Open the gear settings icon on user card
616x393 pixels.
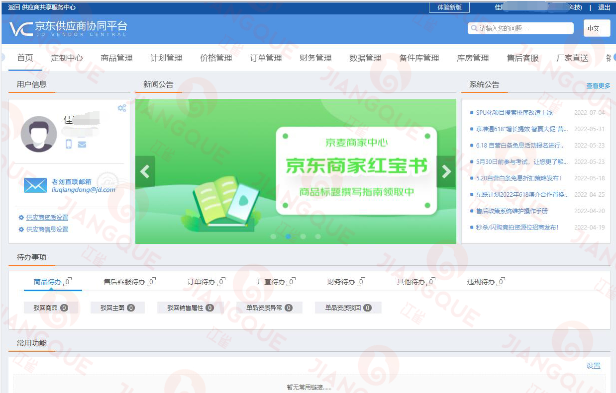click(x=122, y=108)
